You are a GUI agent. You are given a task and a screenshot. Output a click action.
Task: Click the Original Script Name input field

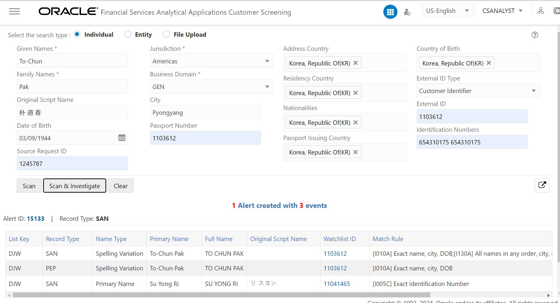pos(72,112)
